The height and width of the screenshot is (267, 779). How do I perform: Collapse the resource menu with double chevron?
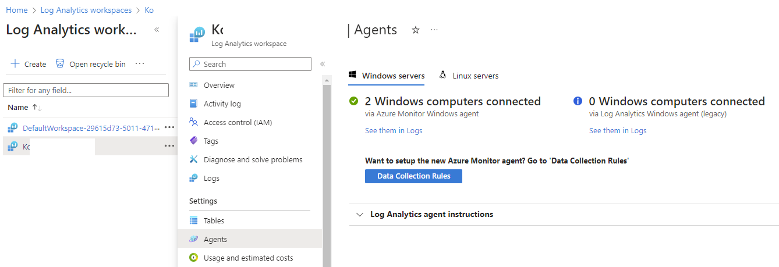(323, 64)
